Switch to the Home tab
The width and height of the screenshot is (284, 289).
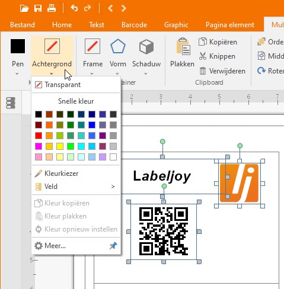pos(62,25)
